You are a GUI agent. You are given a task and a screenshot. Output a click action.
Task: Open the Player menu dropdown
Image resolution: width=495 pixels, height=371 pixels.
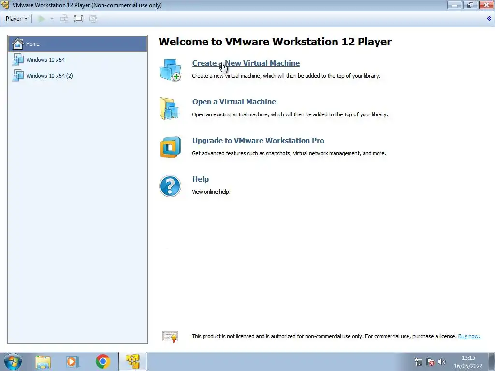click(x=16, y=19)
